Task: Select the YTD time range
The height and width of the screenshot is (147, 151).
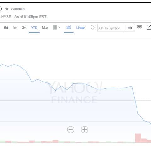Action: pos(34,28)
